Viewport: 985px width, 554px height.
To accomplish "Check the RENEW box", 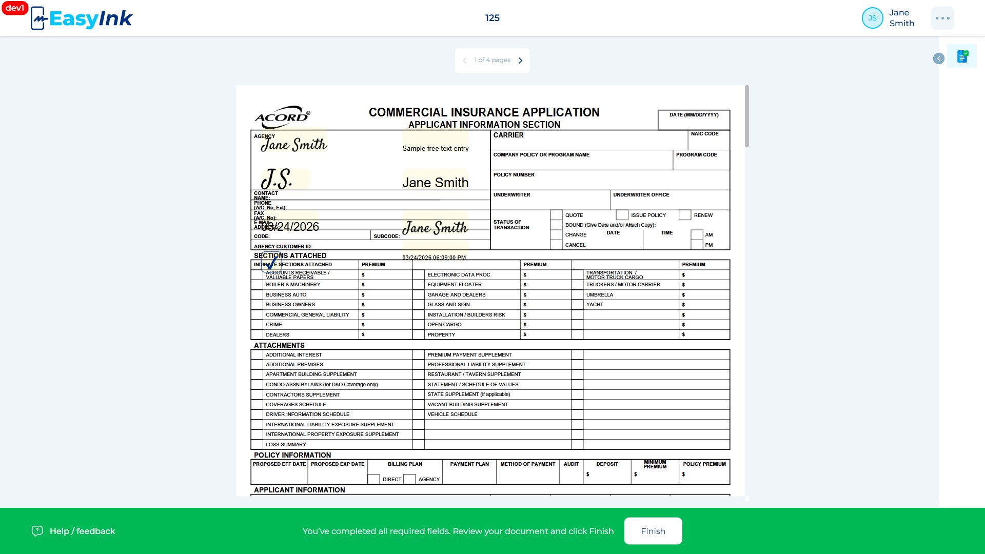I will [685, 215].
